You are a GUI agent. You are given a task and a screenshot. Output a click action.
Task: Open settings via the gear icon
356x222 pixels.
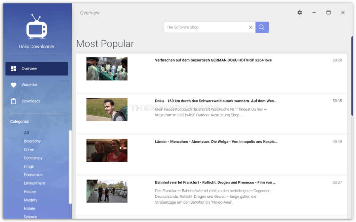[x=300, y=13]
